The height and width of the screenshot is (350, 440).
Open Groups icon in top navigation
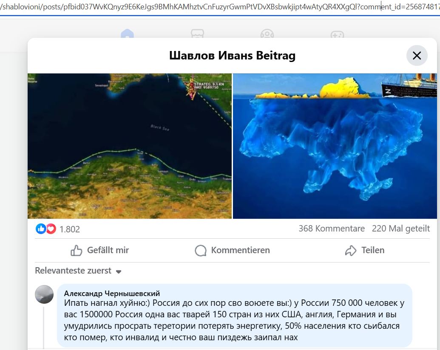(x=267, y=35)
